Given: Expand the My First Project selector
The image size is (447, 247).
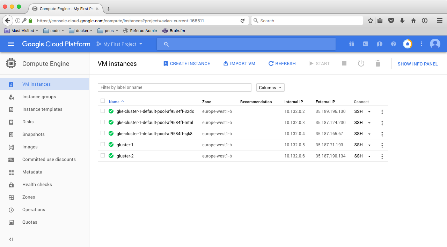Looking at the screenshot, I should [x=119, y=44].
